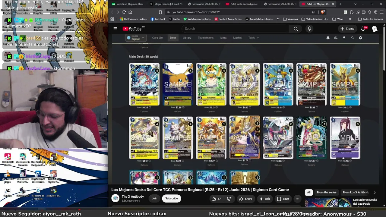386x217 pixels.
Task: Expand the Tools dropdown menu
Action: point(253,38)
